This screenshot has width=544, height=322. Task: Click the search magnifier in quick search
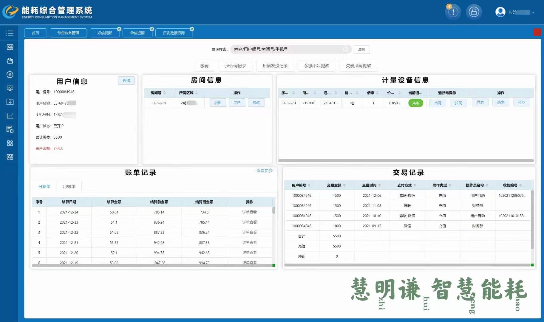[x=345, y=49]
